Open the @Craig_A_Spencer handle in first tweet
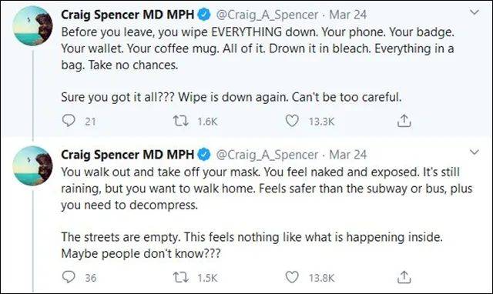 point(267,15)
